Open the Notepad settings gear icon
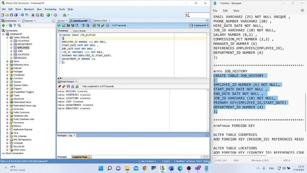This screenshot has height=173, width=307. [x=302, y=11]
